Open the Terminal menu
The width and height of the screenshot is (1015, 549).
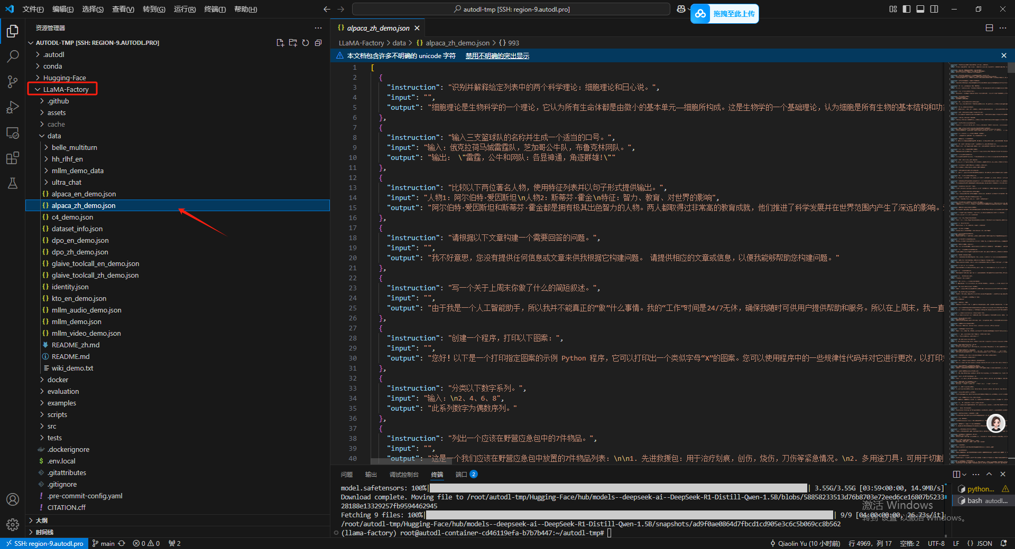pyautogui.click(x=215, y=9)
